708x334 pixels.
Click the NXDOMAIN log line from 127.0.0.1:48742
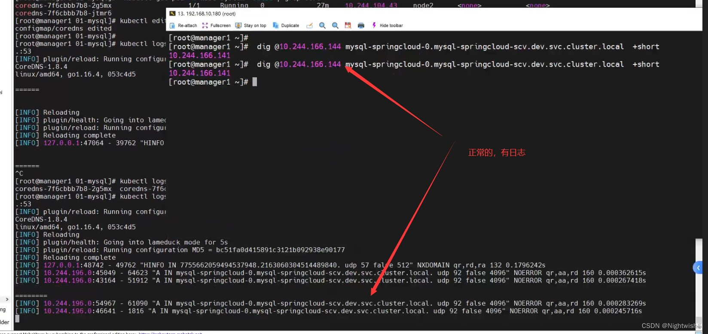tap(280, 265)
